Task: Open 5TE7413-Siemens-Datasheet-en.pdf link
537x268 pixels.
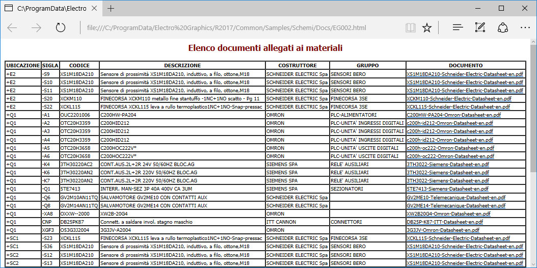Action: point(448,189)
